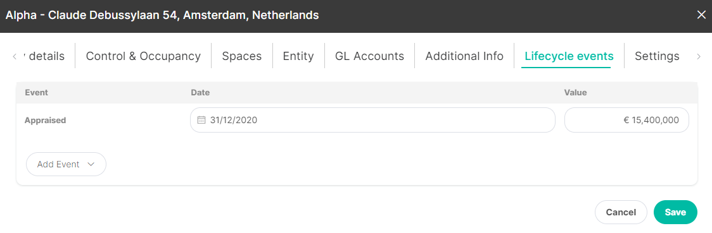Click the value field showing € 15,400,000
Screen dimensions: 712x233
[626, 120]
